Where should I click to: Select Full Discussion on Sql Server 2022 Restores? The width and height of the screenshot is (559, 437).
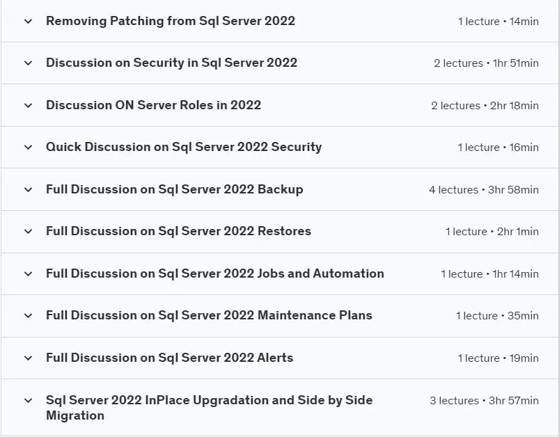(178, 231)
